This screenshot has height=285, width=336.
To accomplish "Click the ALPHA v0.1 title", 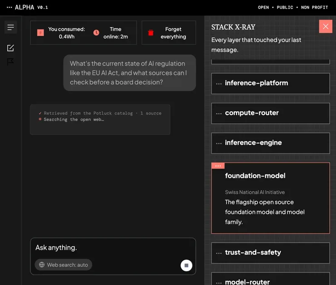I will 31,7.
